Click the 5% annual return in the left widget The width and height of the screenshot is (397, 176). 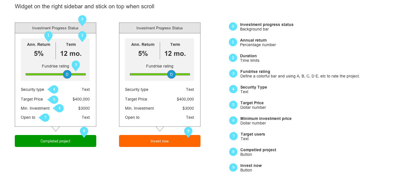39,54
